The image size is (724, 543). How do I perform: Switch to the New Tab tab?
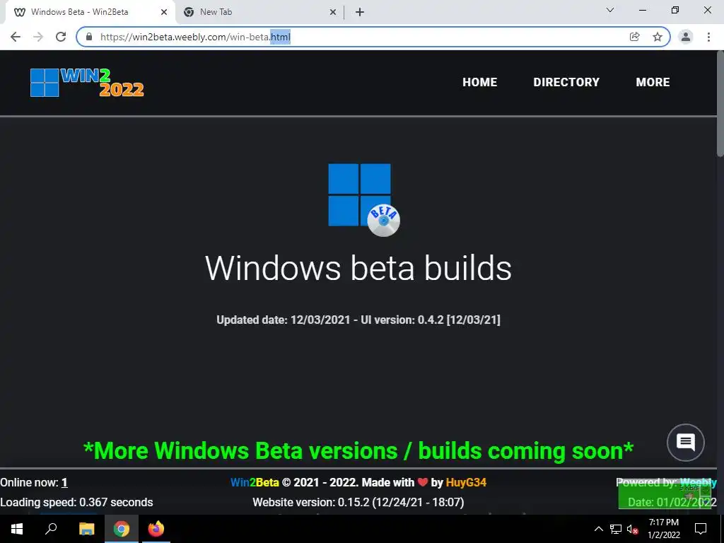(260, 12)
